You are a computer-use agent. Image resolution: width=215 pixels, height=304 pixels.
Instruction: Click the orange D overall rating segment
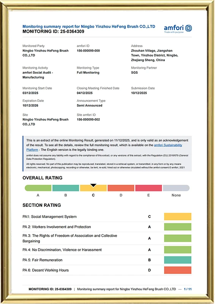[x=121, y=188]
